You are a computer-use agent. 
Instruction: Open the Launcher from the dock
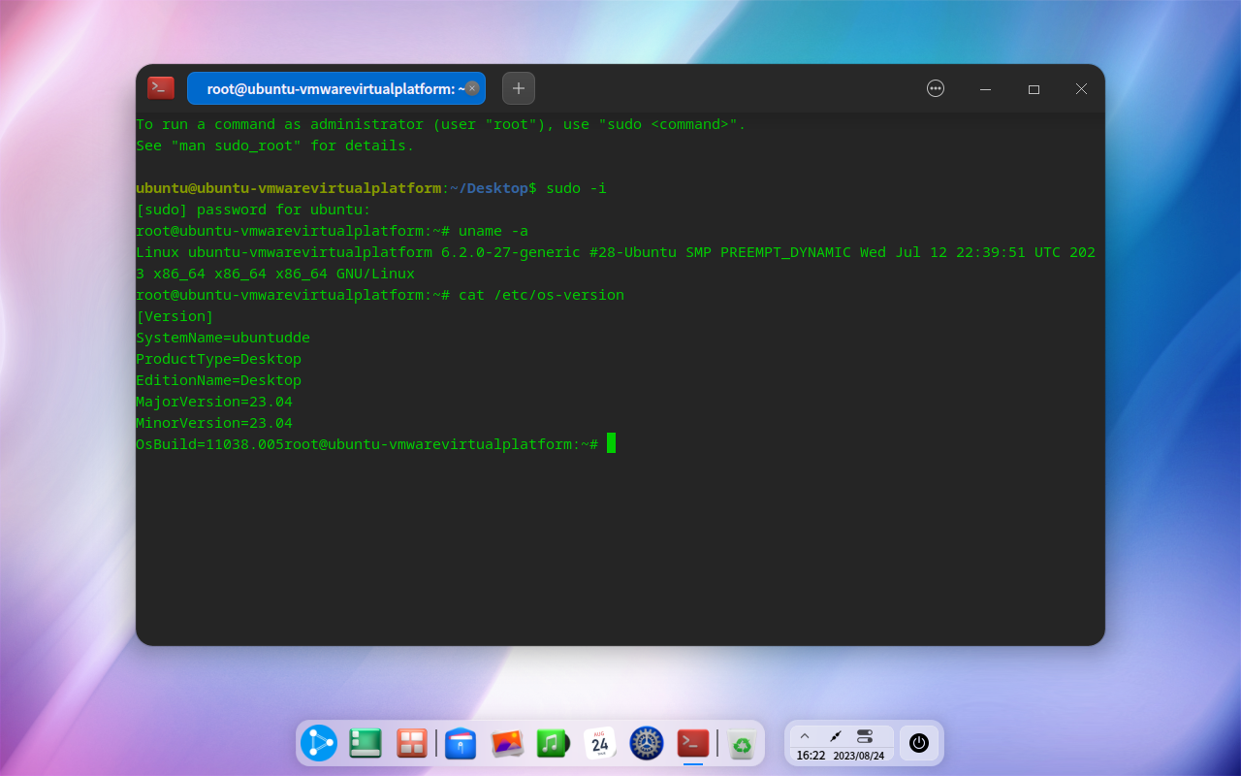[x=319, y=743]
